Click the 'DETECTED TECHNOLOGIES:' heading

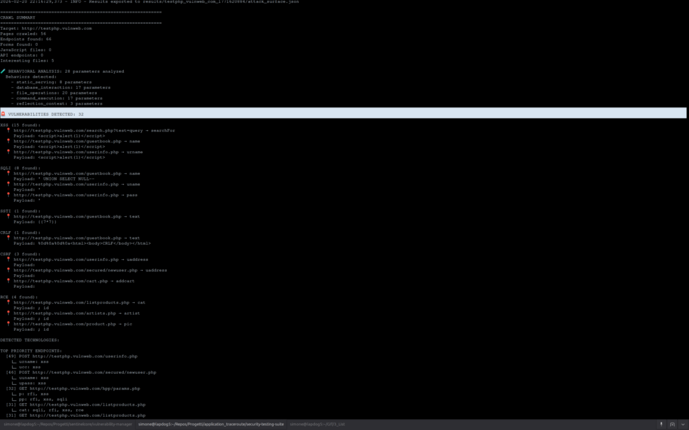(30, 340)
